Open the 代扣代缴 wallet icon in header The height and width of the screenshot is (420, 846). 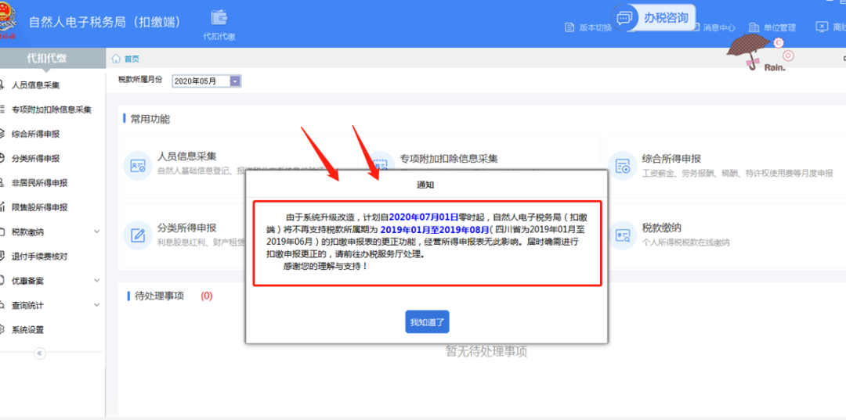(x=219, y=18)
